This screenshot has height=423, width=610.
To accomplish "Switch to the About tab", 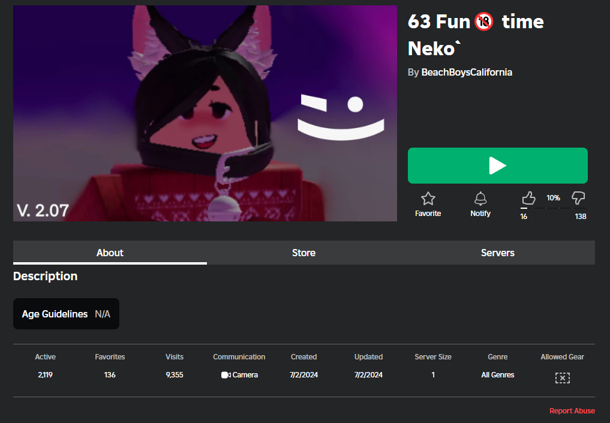I will pyautogui.click(x=110, y=253).
